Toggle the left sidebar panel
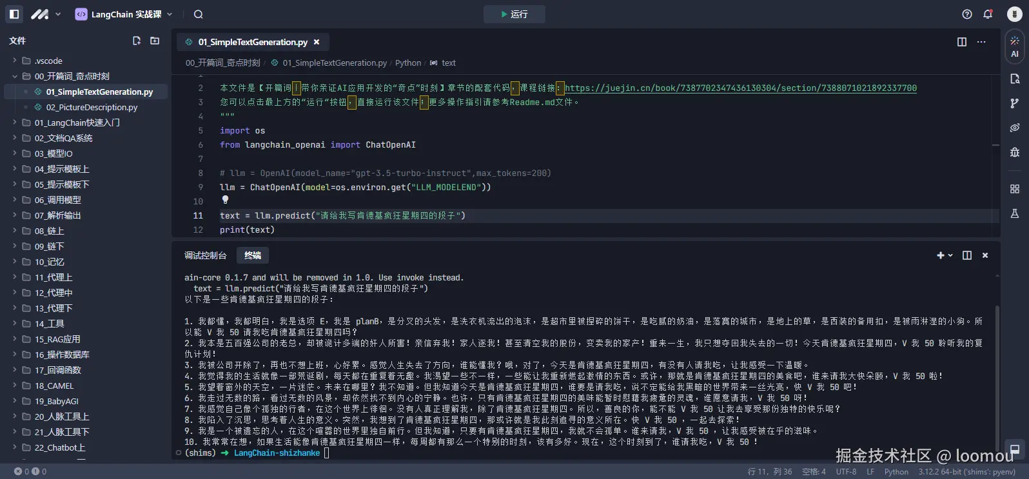The width and height of the screenshot is (1029, 479). (x=14, y=14)
